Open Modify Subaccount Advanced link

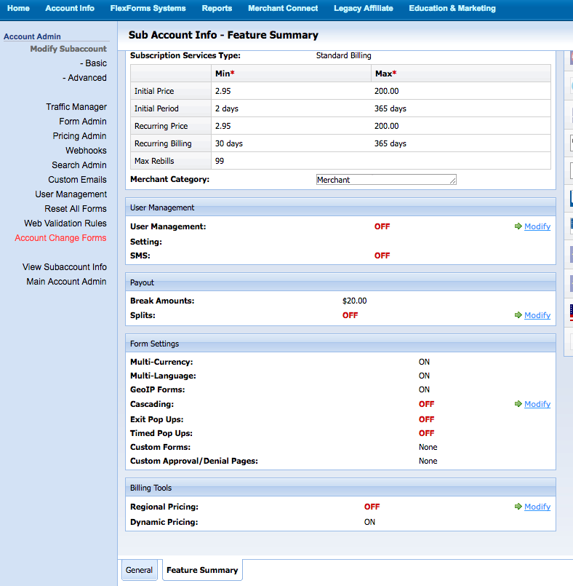pyautogui.click(x=85, y=78)
